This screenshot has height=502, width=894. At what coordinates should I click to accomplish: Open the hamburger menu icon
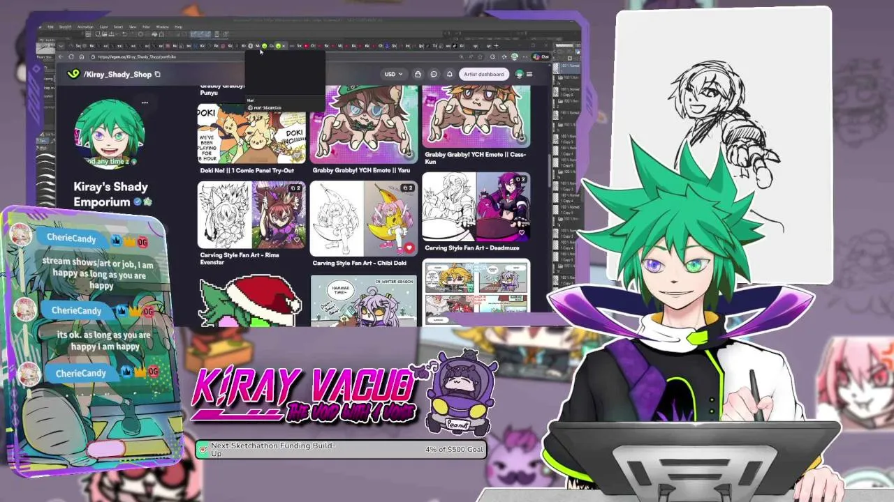(x=529, y=74)
